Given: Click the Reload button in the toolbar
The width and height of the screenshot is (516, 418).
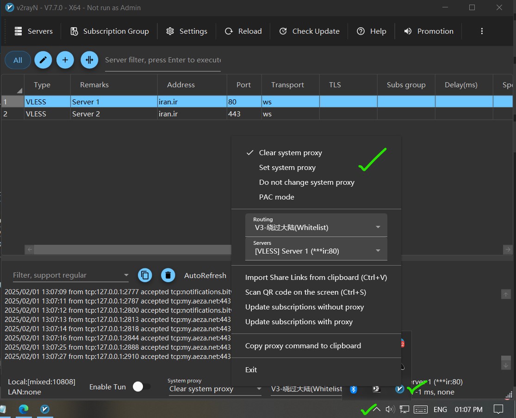Looking at the screenshot, I should (x=243, y=31).
